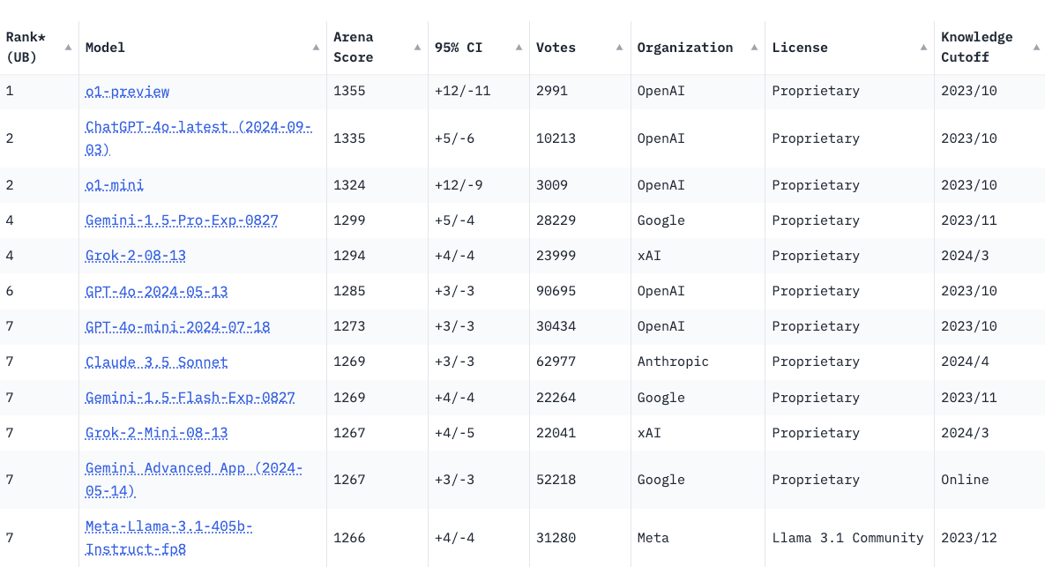Toggle sorting on 95% CI column
Viewport: 1045px width, 567px height.
pos(519,48)
